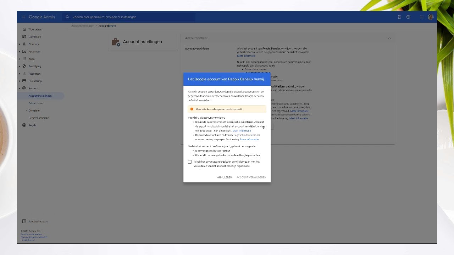Click the ANNULEREN button
Image resolution: width=454 pixels, height=255 pixels.
pos(225,177)
